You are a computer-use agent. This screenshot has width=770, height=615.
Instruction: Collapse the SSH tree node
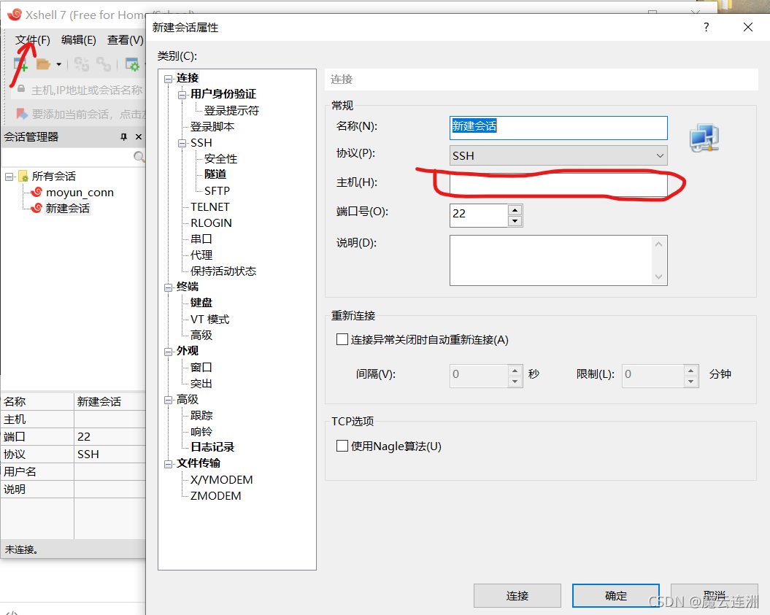(x=182, y=142)
